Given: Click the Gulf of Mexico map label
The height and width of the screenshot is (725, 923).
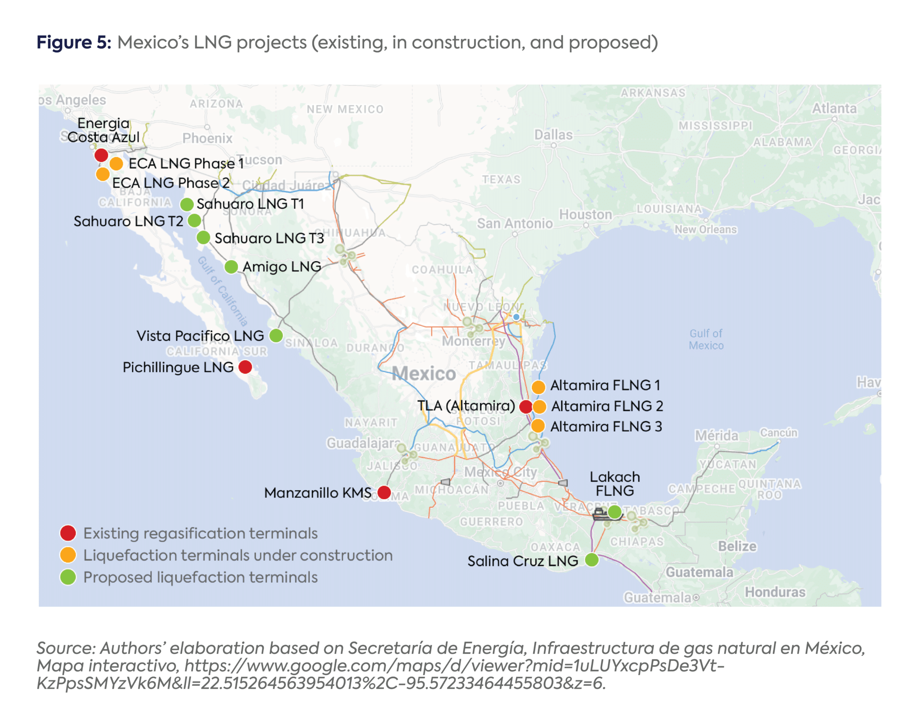Looking at the screenshot, I should click(x=706, y=339).
